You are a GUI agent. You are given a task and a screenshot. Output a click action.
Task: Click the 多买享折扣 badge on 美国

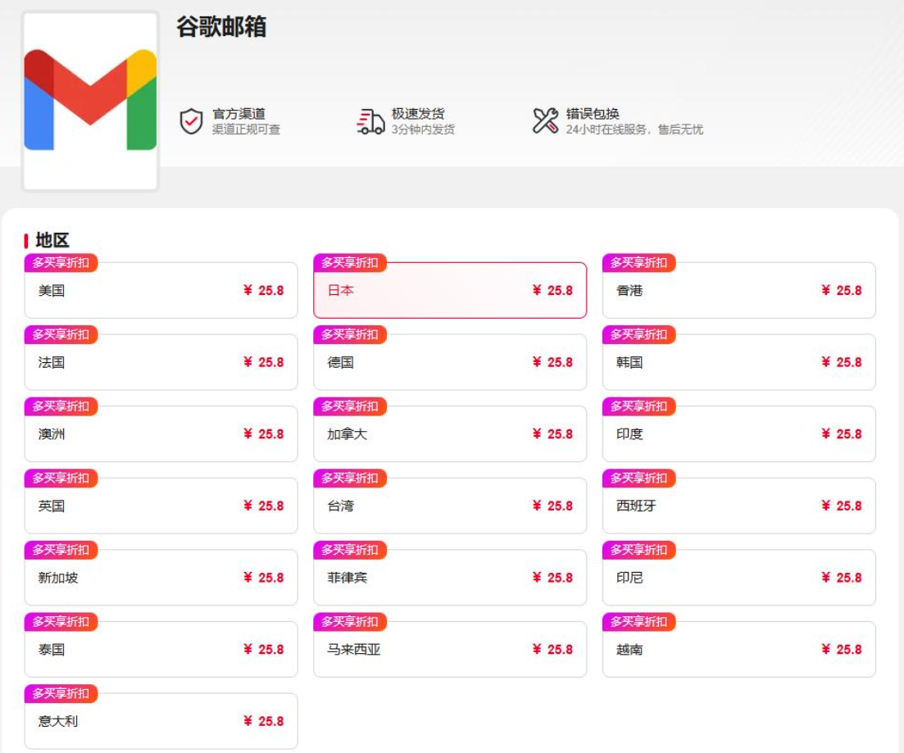point(61,263)
